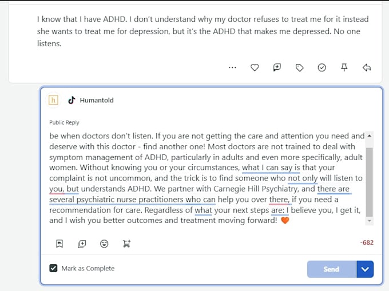389x291 pixels.
Task: Open the asset library plus icon
Action: (82, 244)
